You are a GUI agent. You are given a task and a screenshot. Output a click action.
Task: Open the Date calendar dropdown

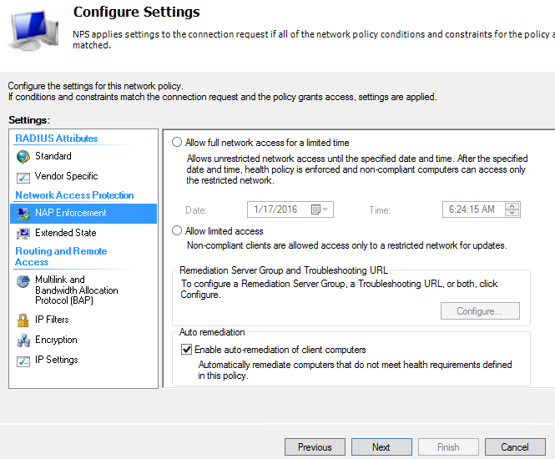[x=320, y=209]
